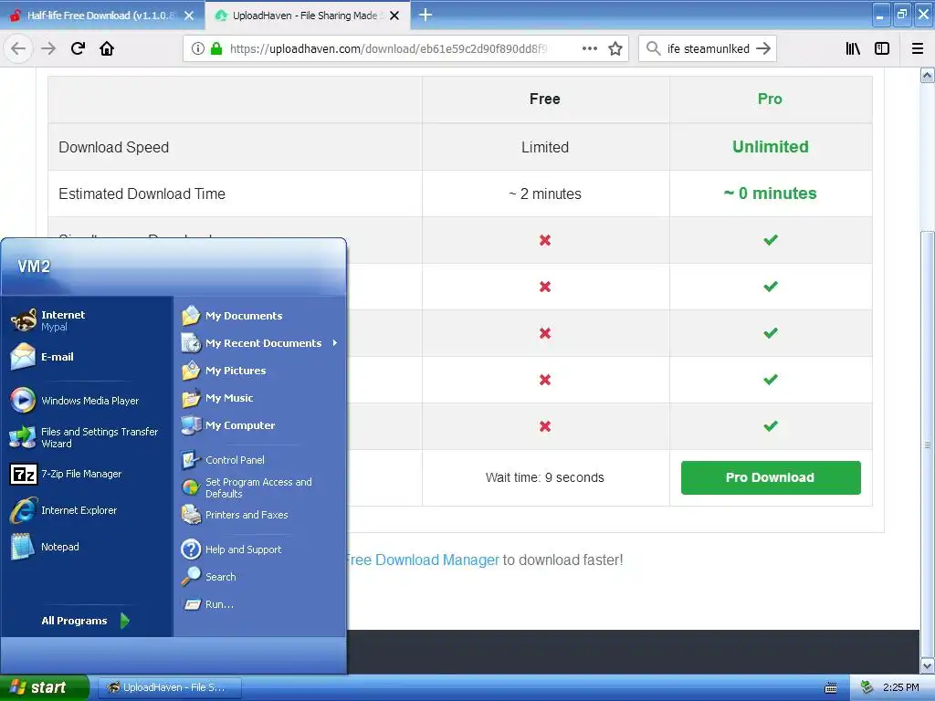Click the search go arrow
935x701 pixels.
763,49
